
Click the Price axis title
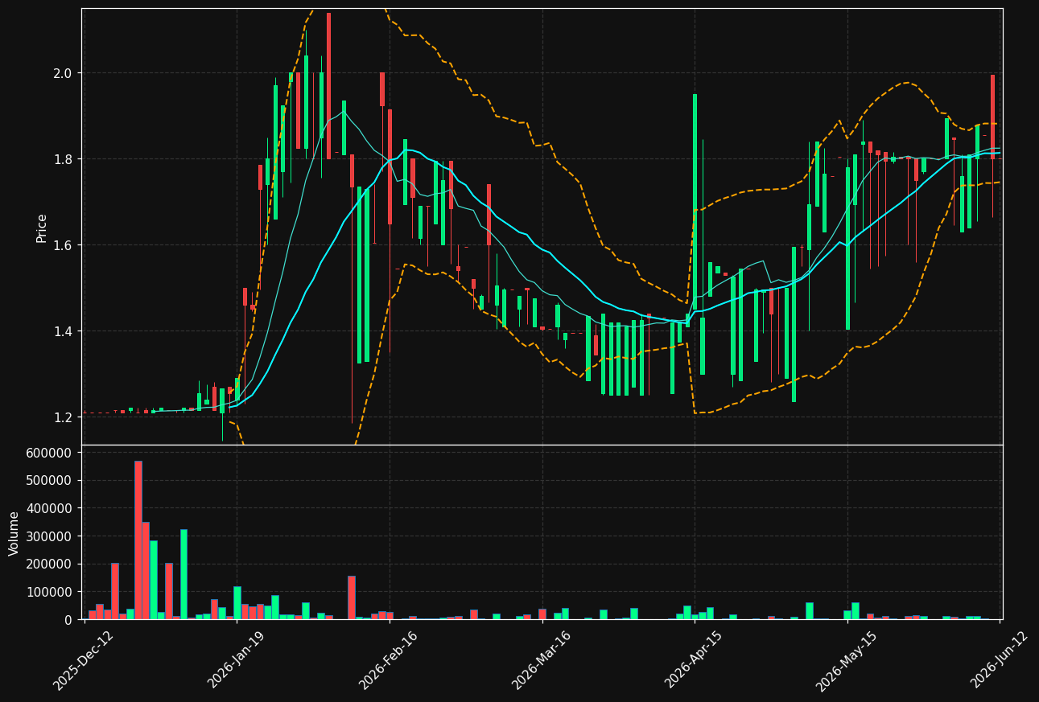42,228
